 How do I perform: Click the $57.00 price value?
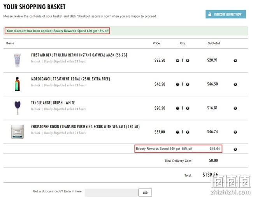(160, 132)
